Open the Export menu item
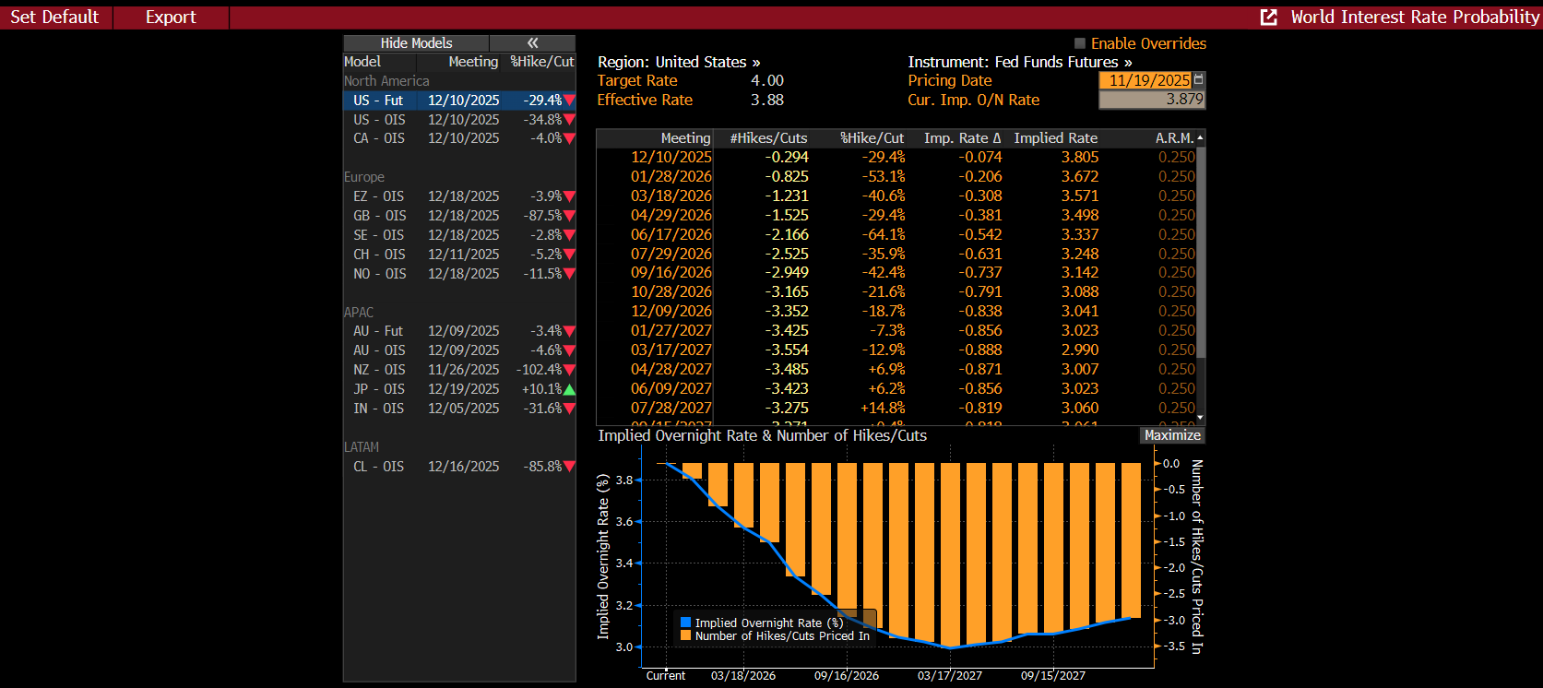 coord(171,18)
